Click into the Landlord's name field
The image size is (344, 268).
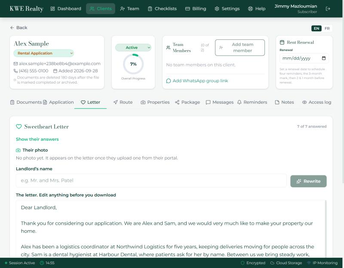click(151, 181)
